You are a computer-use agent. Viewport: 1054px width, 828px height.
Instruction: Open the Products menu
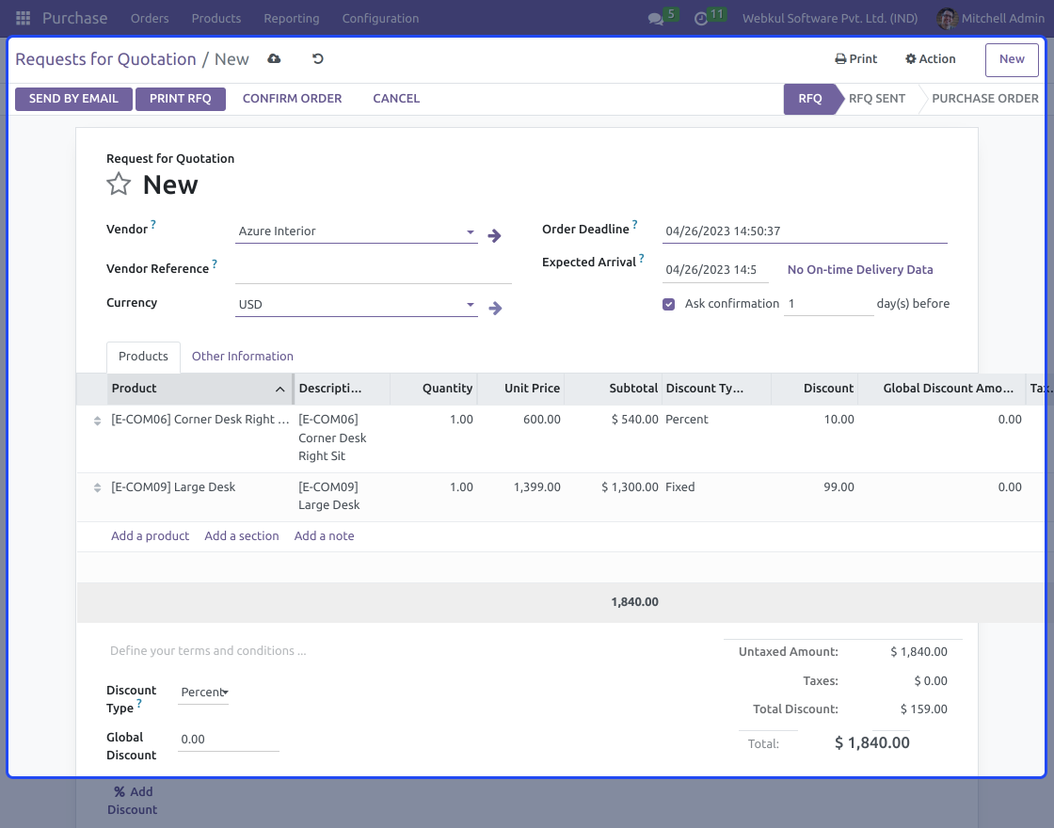(x=216, y=18)
